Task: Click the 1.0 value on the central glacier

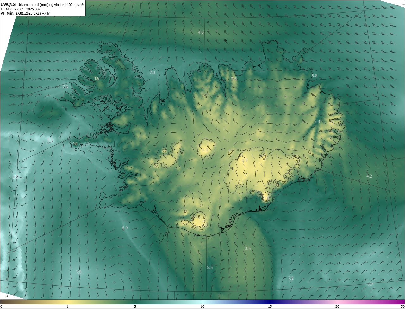Action: [205, 150]
